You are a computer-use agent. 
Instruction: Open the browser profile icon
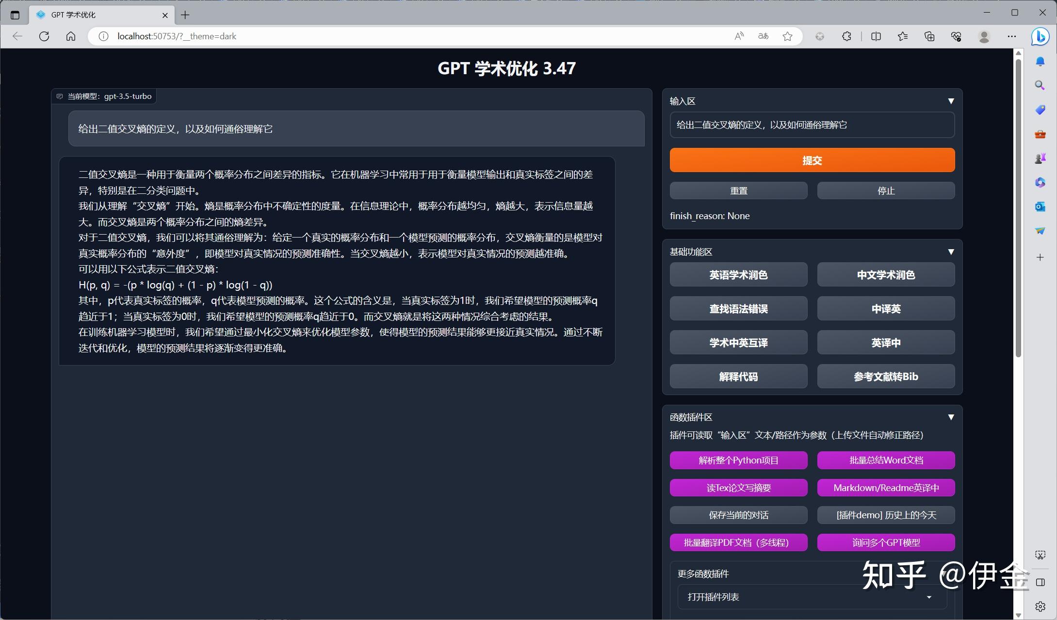[x=984, y=36]
